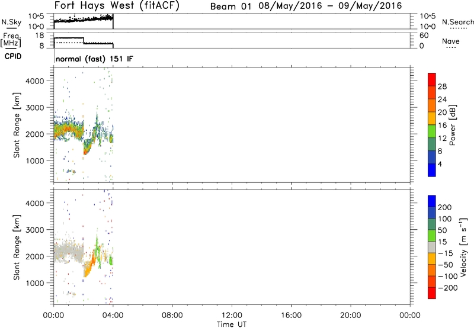Image resolution: width=474 pixels, height=328 pixels.
Task: Click the red bottom segment of Velocity colorbar
Action: coord(432,293)
